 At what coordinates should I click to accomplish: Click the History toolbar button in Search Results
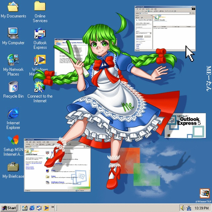162,11
